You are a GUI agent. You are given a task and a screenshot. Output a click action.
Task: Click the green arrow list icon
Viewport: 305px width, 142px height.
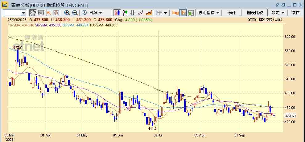tap(191, 13)
